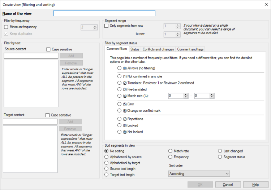Enable the Minimum frequency checkbox
Screen dimensions: 271x190
[x=7, y=27]
